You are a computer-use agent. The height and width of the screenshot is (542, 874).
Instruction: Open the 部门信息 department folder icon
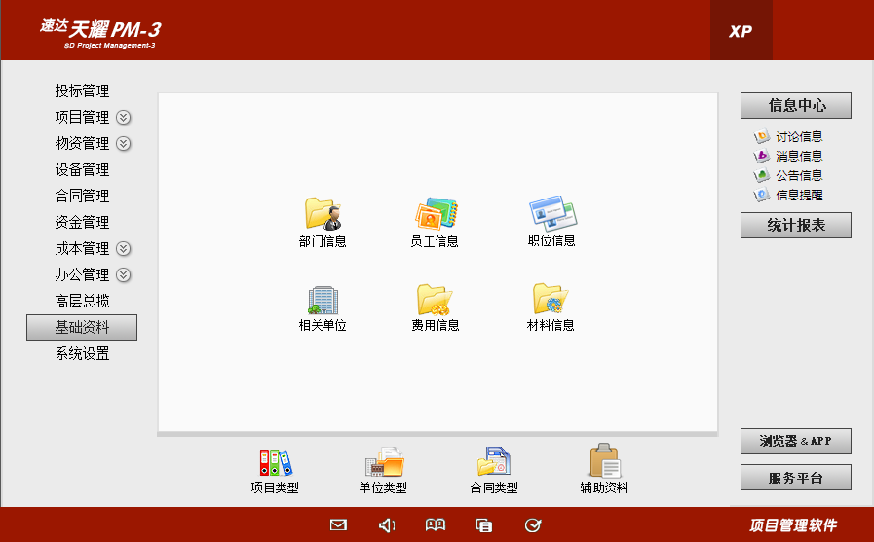pyautogui.click(x=323, y=213)
